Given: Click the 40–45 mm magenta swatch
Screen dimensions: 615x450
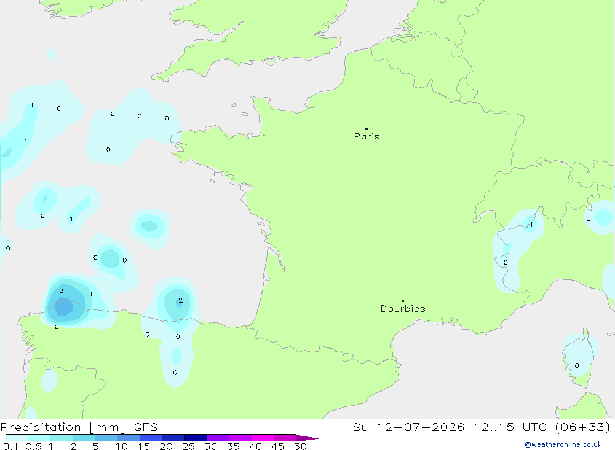Looking at the screenshot, I should pos(263,438).
